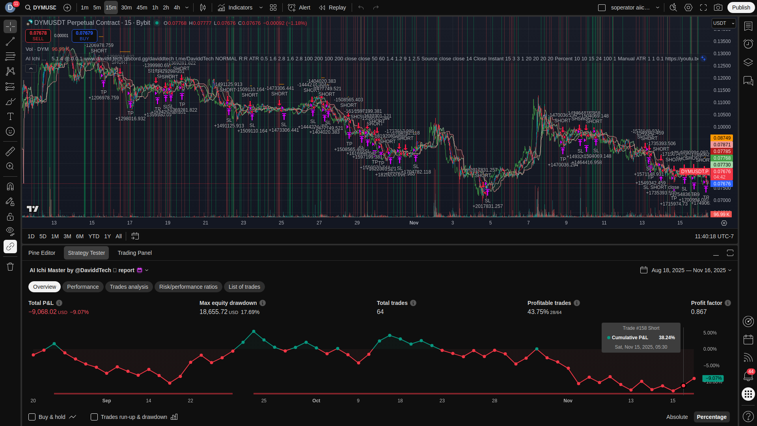Open the List of trades tab

coord(244,287)
